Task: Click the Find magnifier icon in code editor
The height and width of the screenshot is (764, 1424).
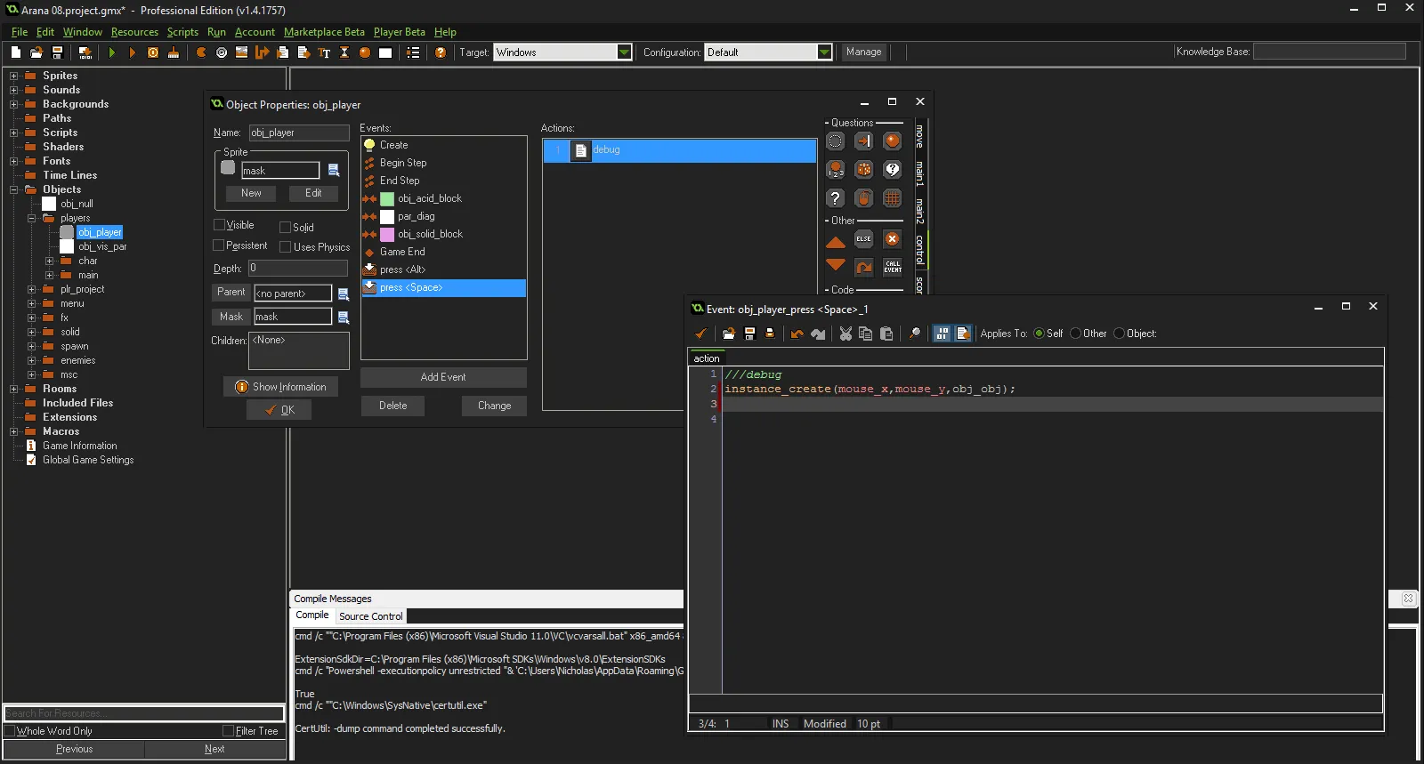Action: (x=914, y=334)
